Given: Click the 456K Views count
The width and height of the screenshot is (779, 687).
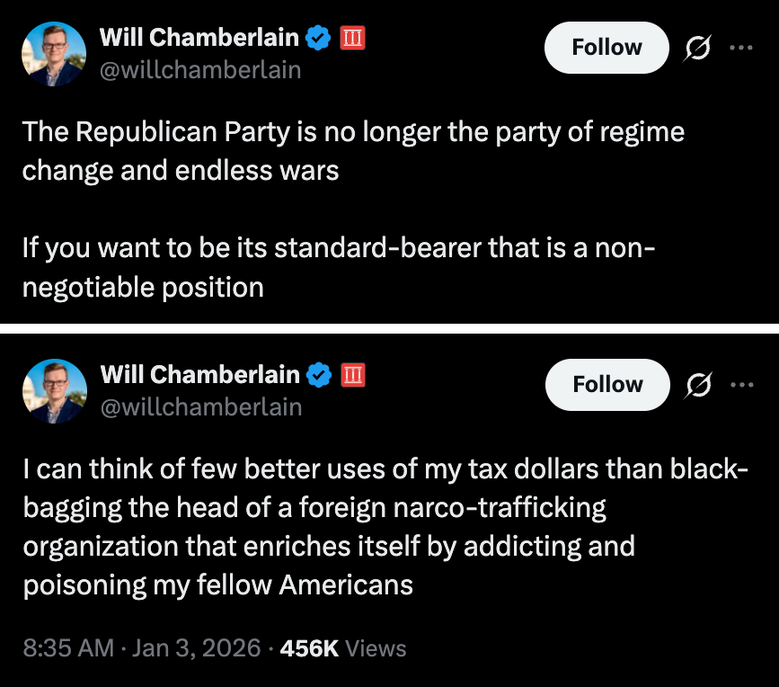Looking at the screenshot, I should [343, 647].
